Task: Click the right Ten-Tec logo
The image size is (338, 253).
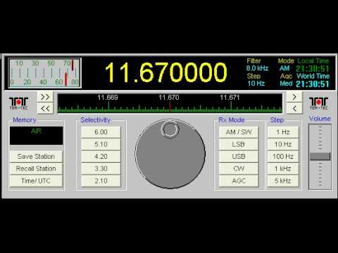Action: [318, 103]
